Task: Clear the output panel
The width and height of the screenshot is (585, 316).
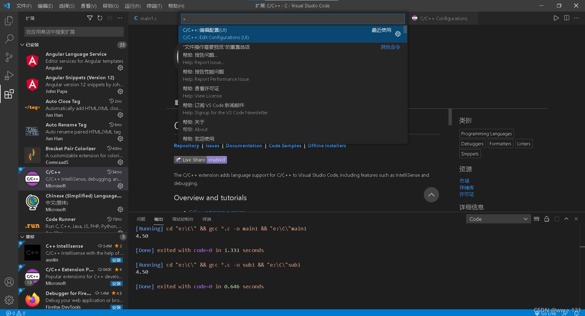Action: pos(537,219)
